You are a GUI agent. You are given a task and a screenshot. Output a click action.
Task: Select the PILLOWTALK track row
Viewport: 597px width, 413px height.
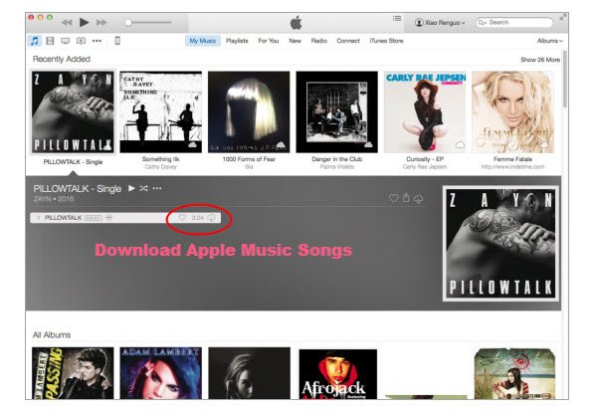coord(125,218)
